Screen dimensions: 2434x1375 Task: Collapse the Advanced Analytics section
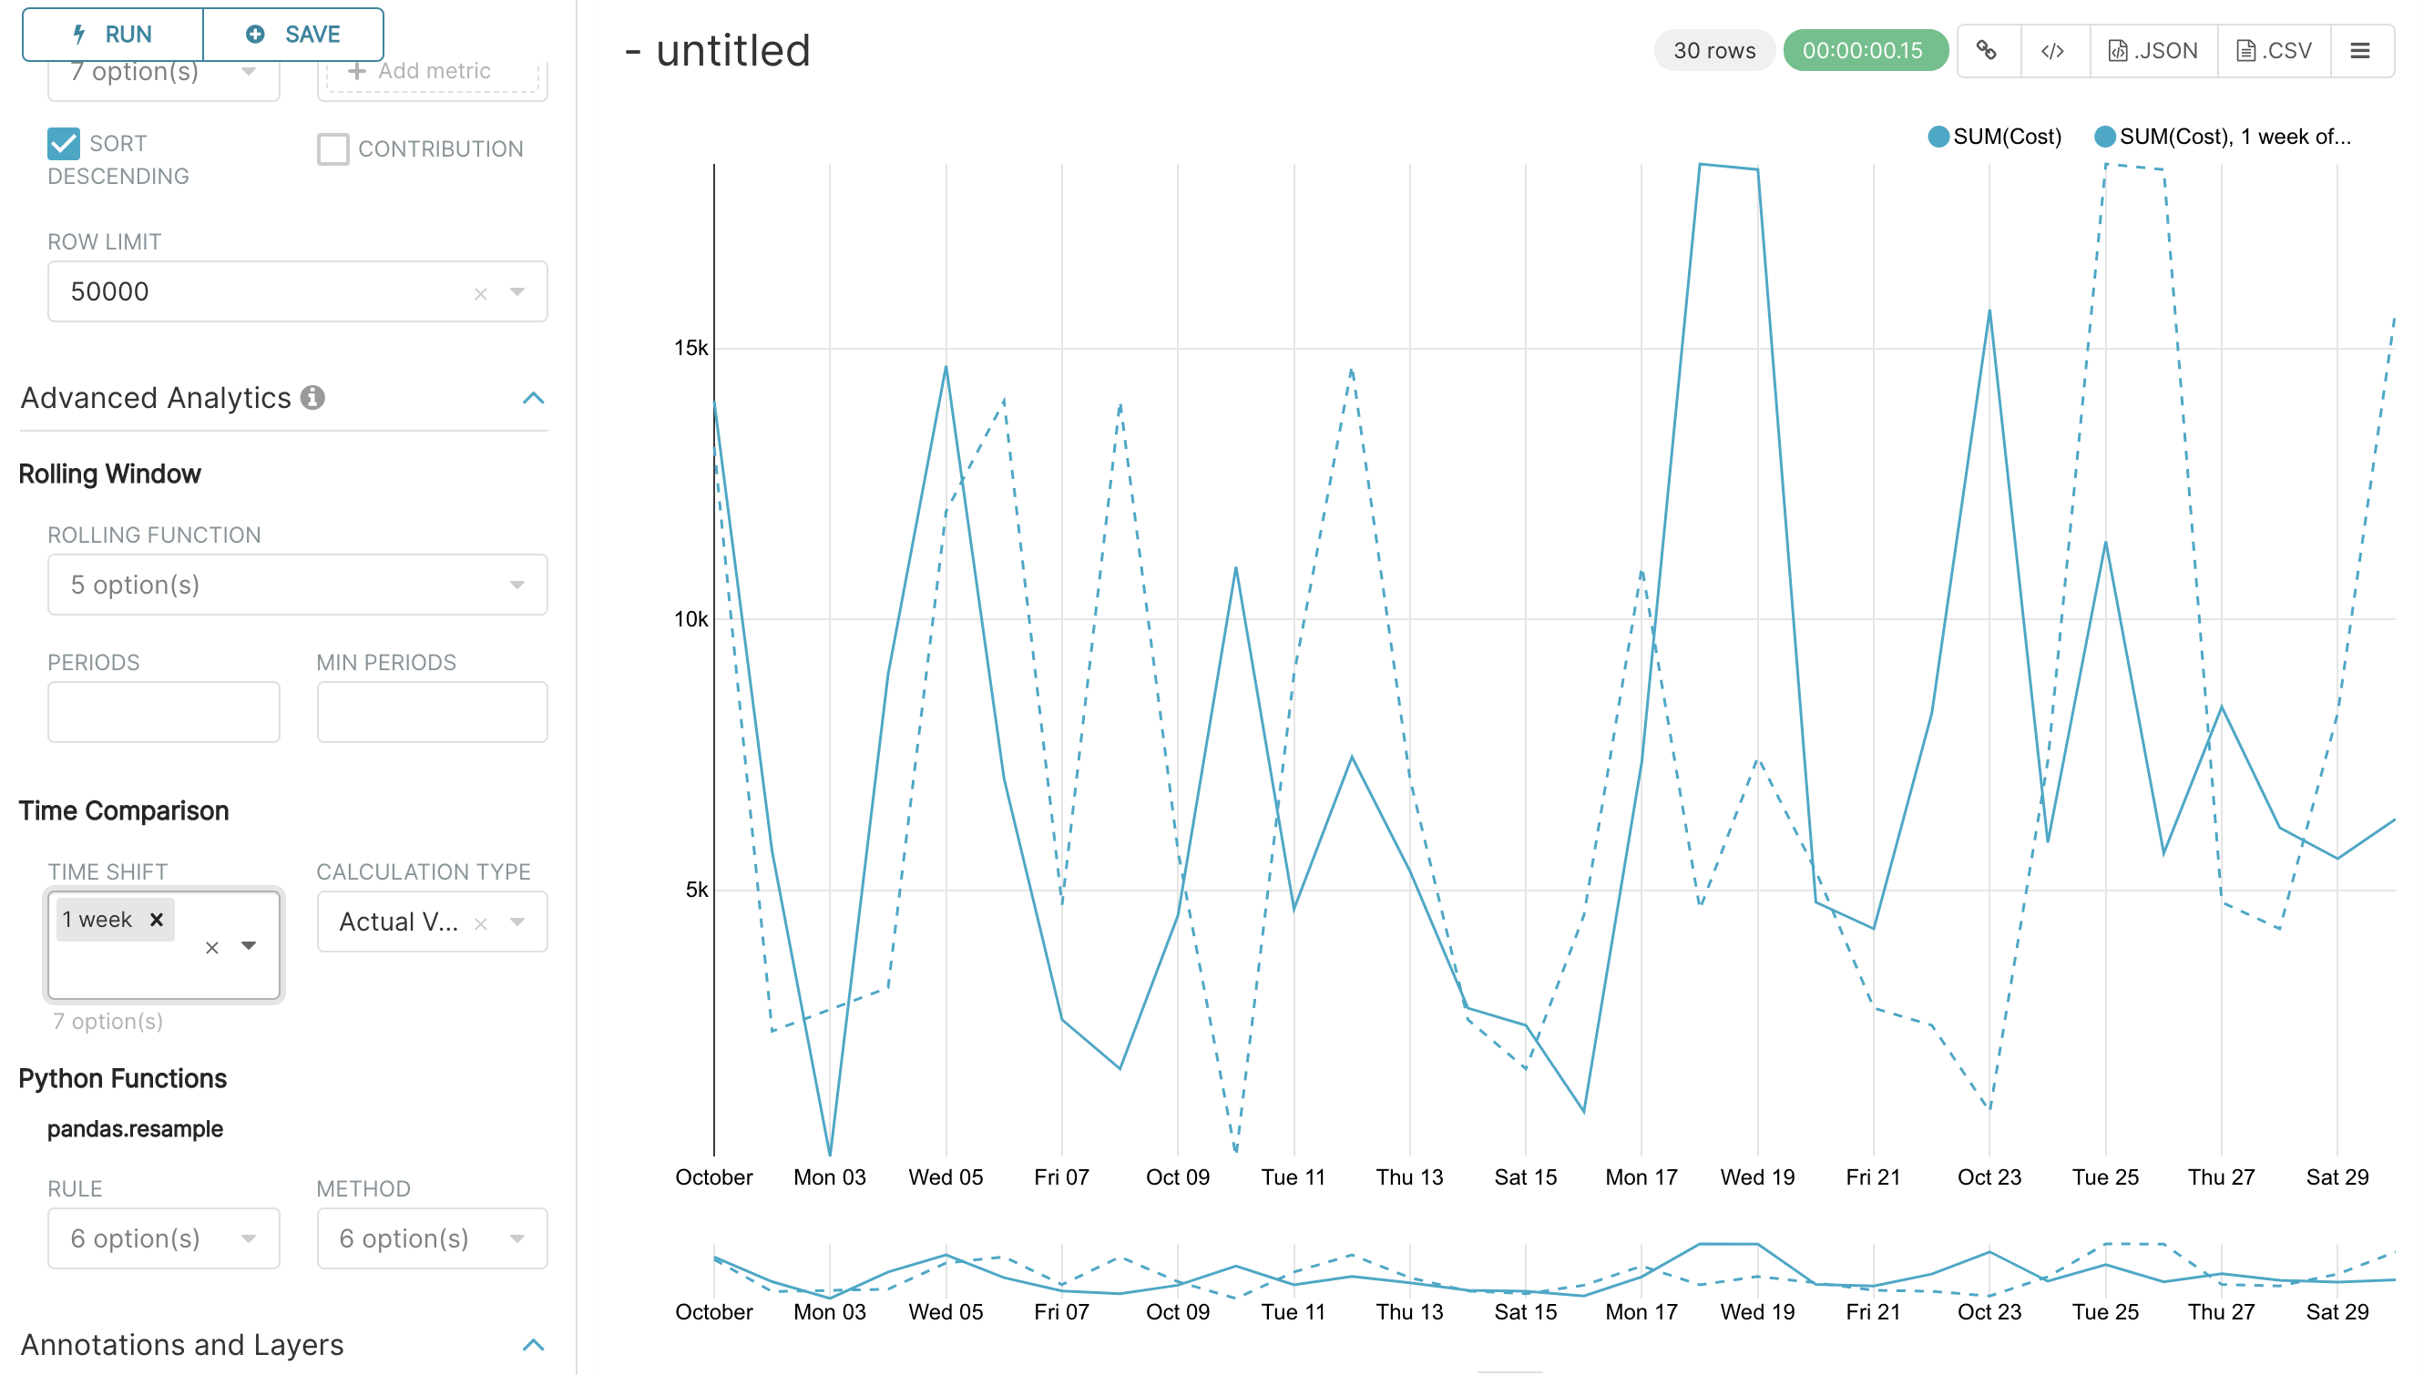click(533, 398)
